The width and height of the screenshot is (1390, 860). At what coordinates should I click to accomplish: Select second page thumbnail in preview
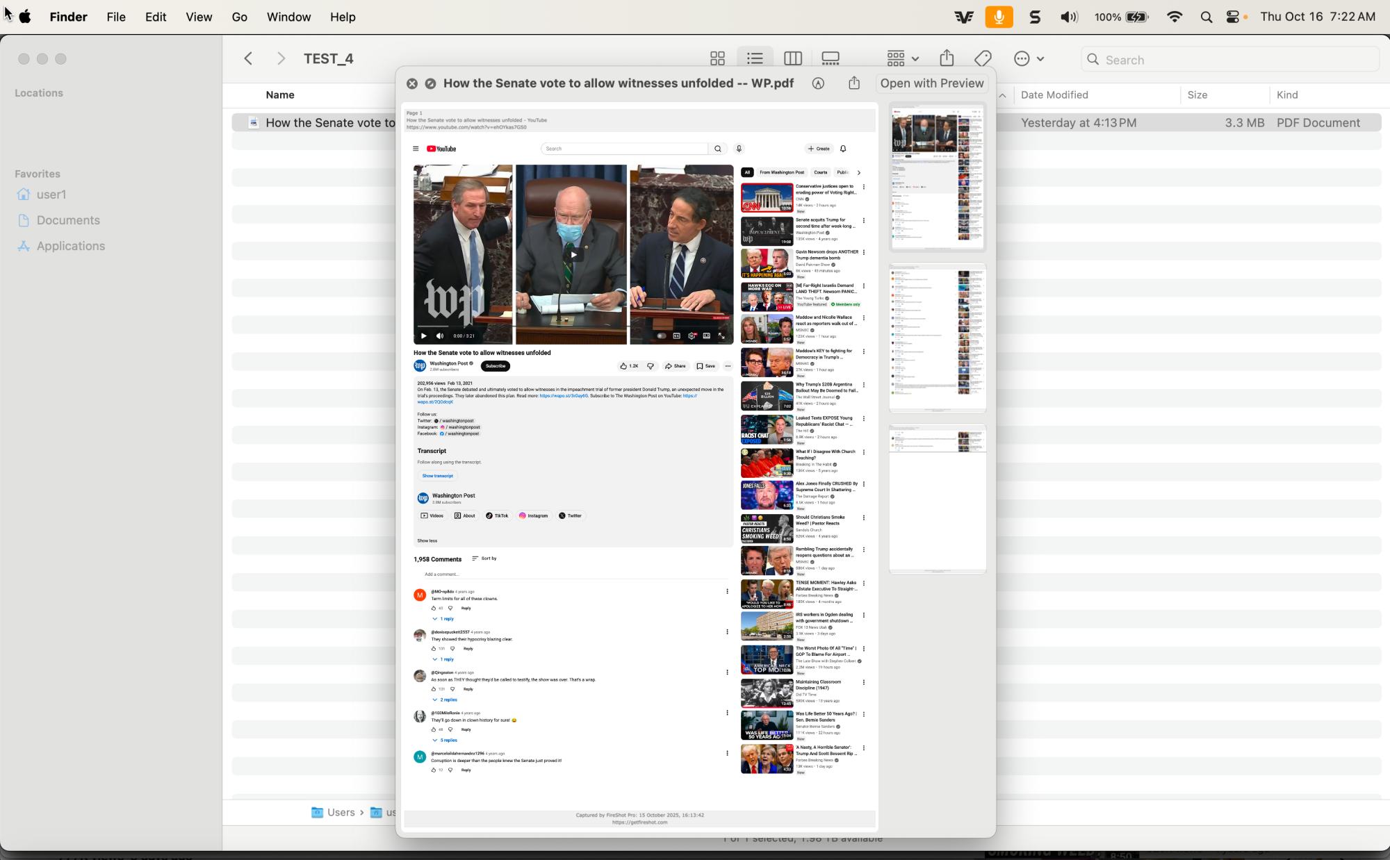coord(937,338)
